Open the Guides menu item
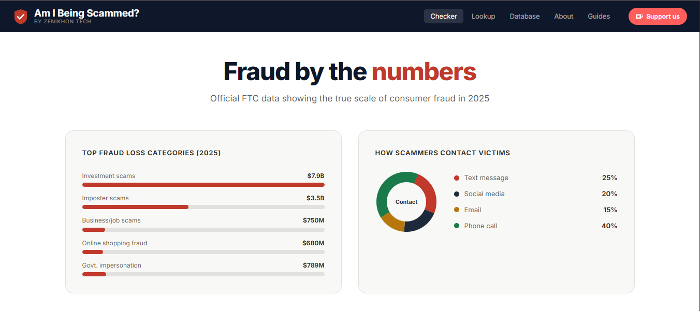This screenshot has width=700, height=311. tap(599, 16)
